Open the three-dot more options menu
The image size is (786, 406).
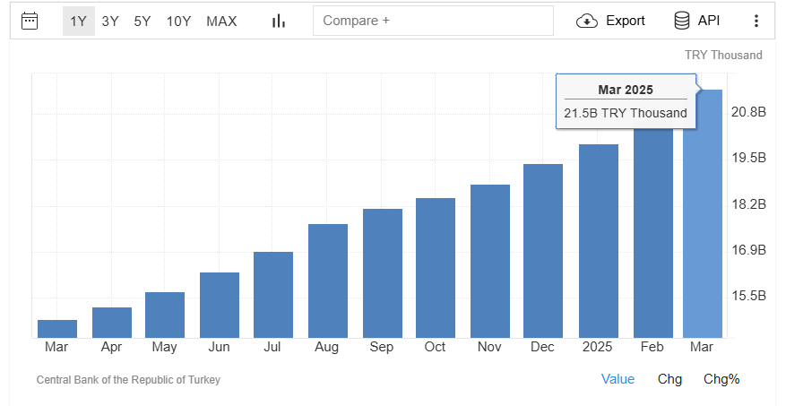[x=756, y=21]
